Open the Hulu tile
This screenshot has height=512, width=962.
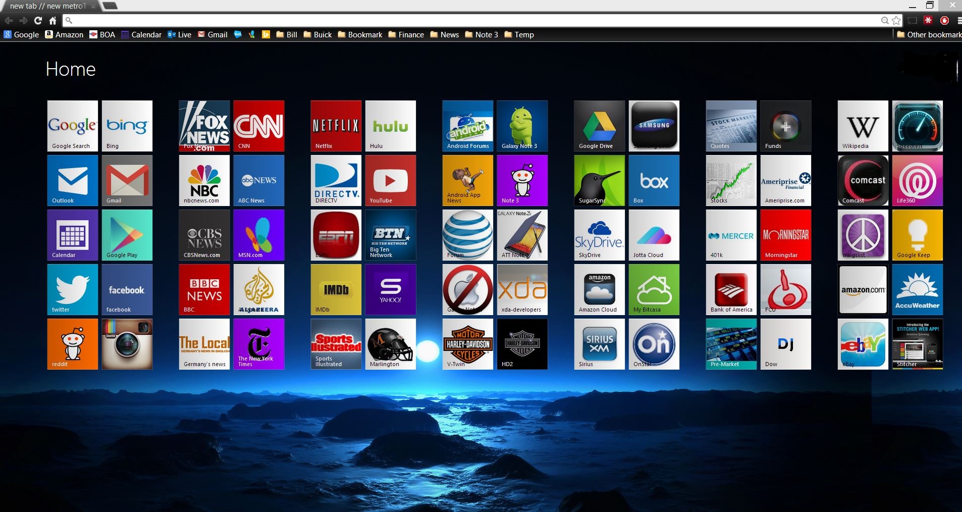(x=391, y=126)
